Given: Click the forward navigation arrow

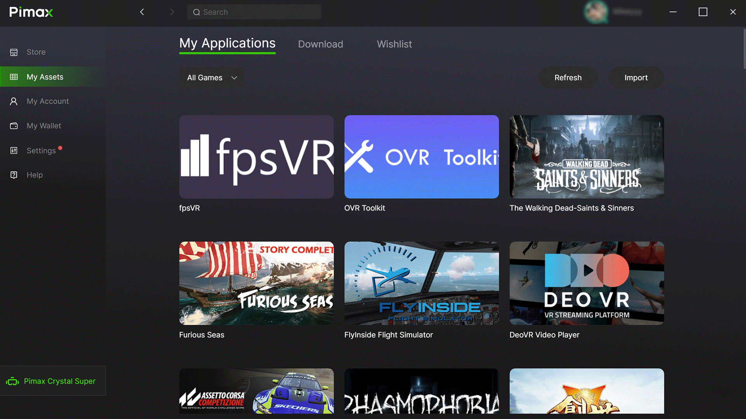Looking at the screenshot, I should click(x=172, y=12).
